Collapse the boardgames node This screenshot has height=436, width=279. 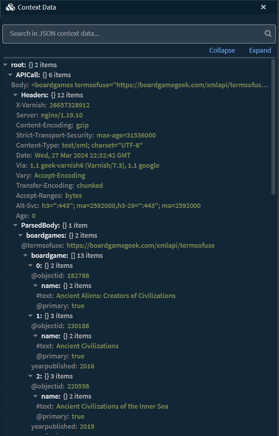(20, 235)
